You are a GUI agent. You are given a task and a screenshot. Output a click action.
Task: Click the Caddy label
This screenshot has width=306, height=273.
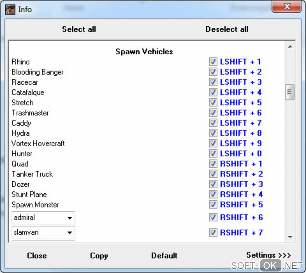[21, 123]
